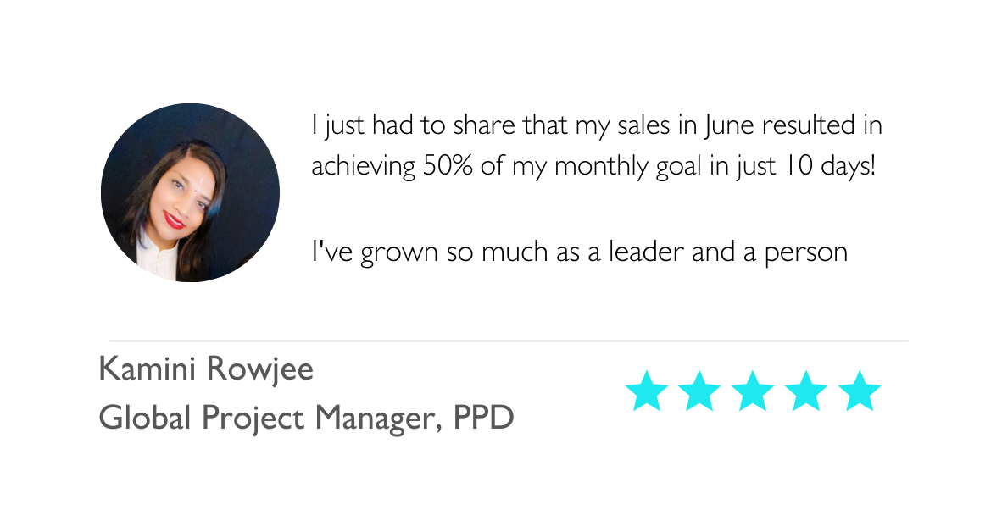Select the Global Project Manager, PPD title
1002x510 pixels.
(x=307, y=419)
